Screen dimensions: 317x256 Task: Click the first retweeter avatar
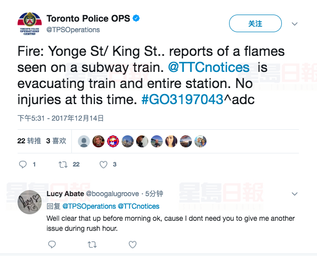84,141
